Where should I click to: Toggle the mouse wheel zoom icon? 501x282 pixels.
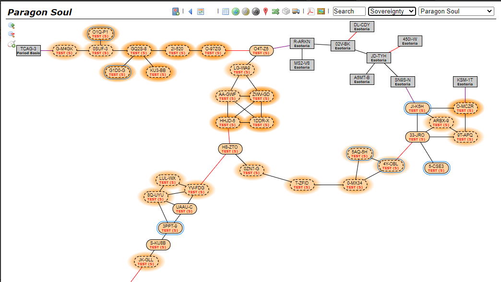click(12, 44)
